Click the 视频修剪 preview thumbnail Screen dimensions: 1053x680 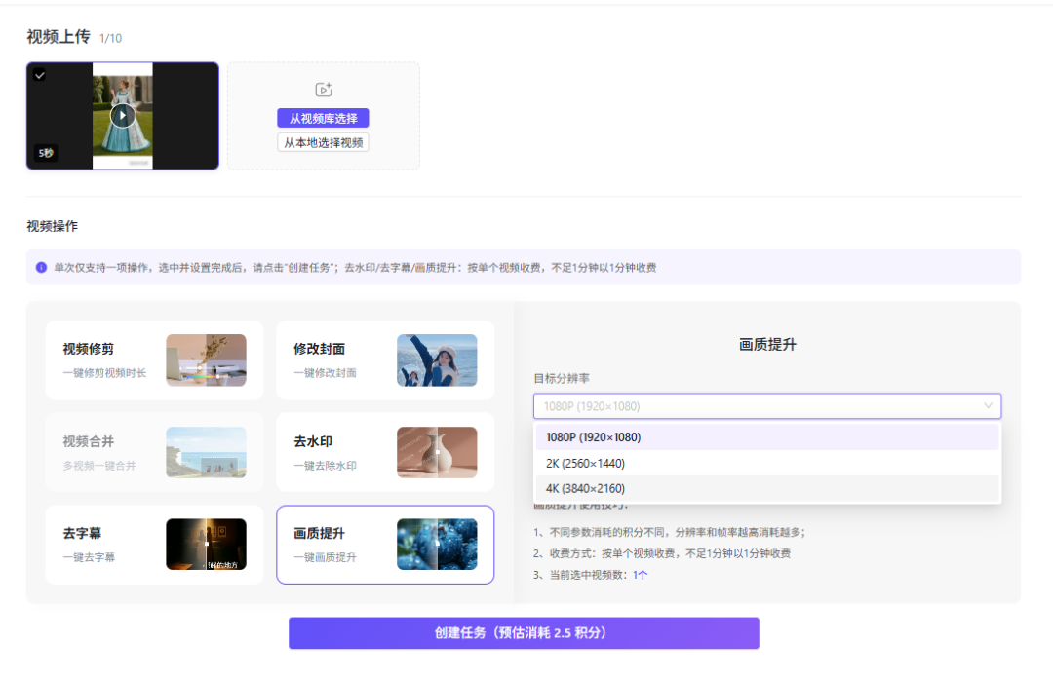[206, 359]
